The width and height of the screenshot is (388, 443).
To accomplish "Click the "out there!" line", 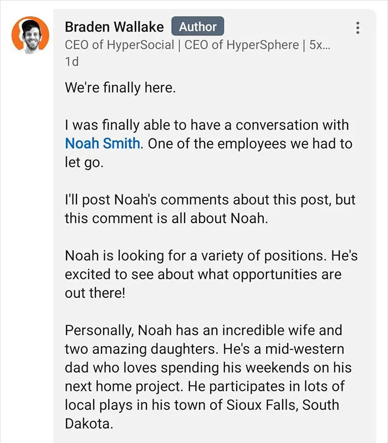I will pos(95,293).
